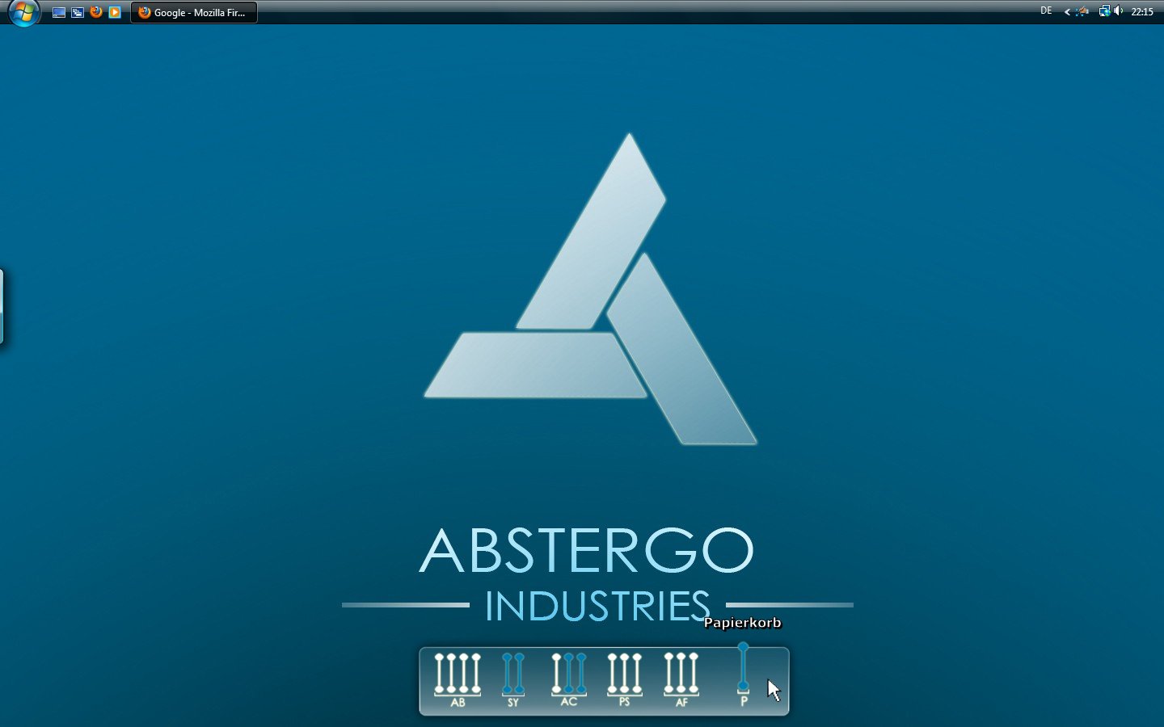
Task: Launch Windows Media Player from quick launch
Action: pos(115,12)
